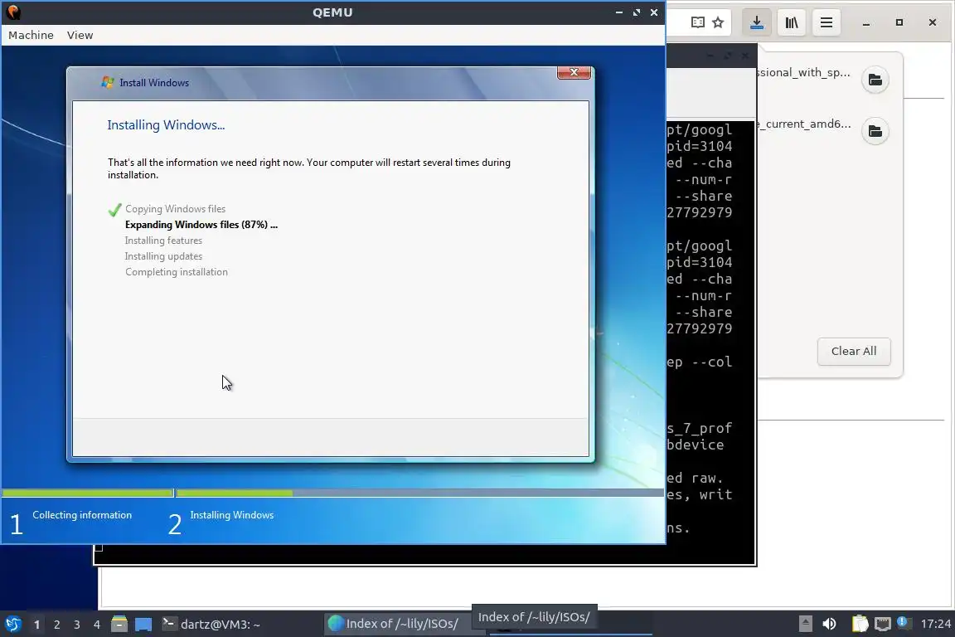
Task: Open containing folder for the '_current_amd6…' download
Action: 875,131
